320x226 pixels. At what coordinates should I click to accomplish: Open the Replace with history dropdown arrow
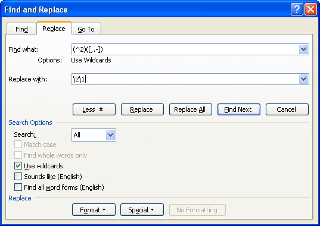(303, 79)
